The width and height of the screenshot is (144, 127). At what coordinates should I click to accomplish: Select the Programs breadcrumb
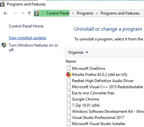[85, 13]
